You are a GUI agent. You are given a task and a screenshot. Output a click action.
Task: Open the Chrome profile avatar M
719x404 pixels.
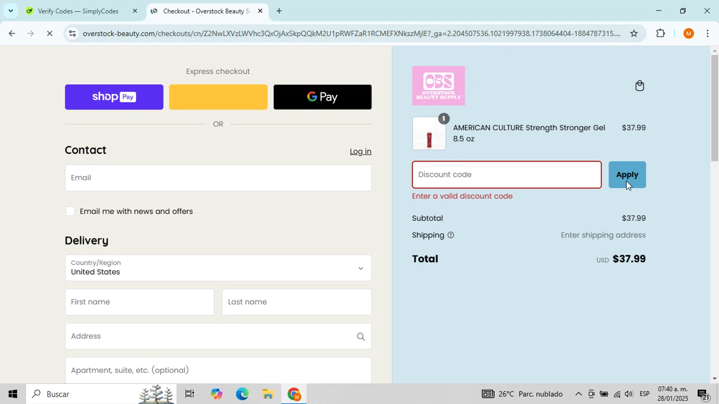(689, 33)
